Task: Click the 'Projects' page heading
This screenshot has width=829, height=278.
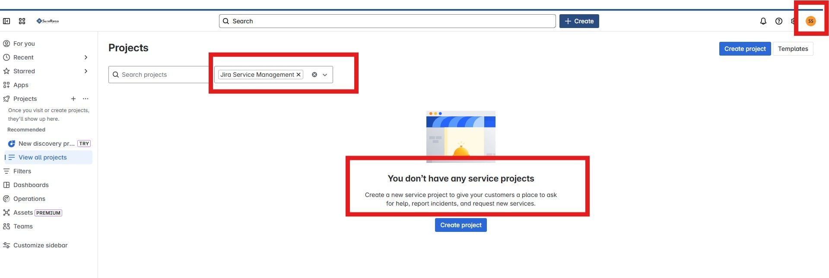Action: tap(128, 48)
